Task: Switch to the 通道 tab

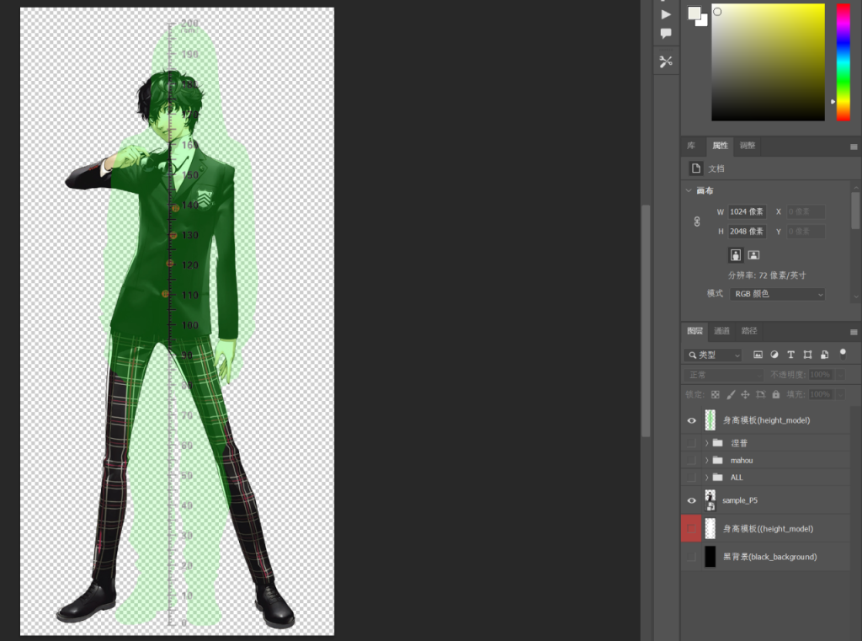Action: click(721, 331)
